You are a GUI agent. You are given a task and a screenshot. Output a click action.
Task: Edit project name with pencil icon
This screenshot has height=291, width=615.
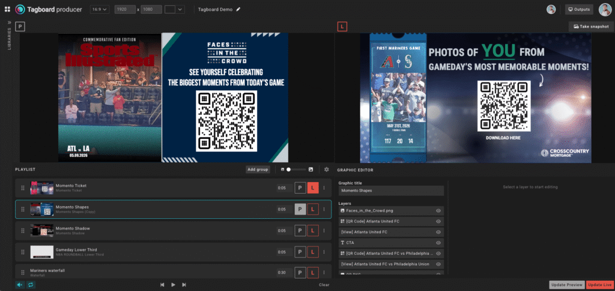tap(238, 10)
